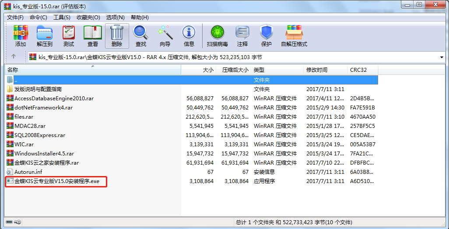Select the 发版说明与配置指南 folder name
This screenshot has width=449, height=229.
(38, 89)
